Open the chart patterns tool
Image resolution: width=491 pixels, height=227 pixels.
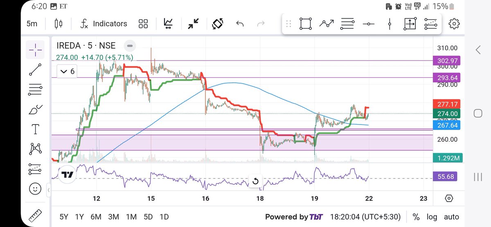tap(36, 149)
